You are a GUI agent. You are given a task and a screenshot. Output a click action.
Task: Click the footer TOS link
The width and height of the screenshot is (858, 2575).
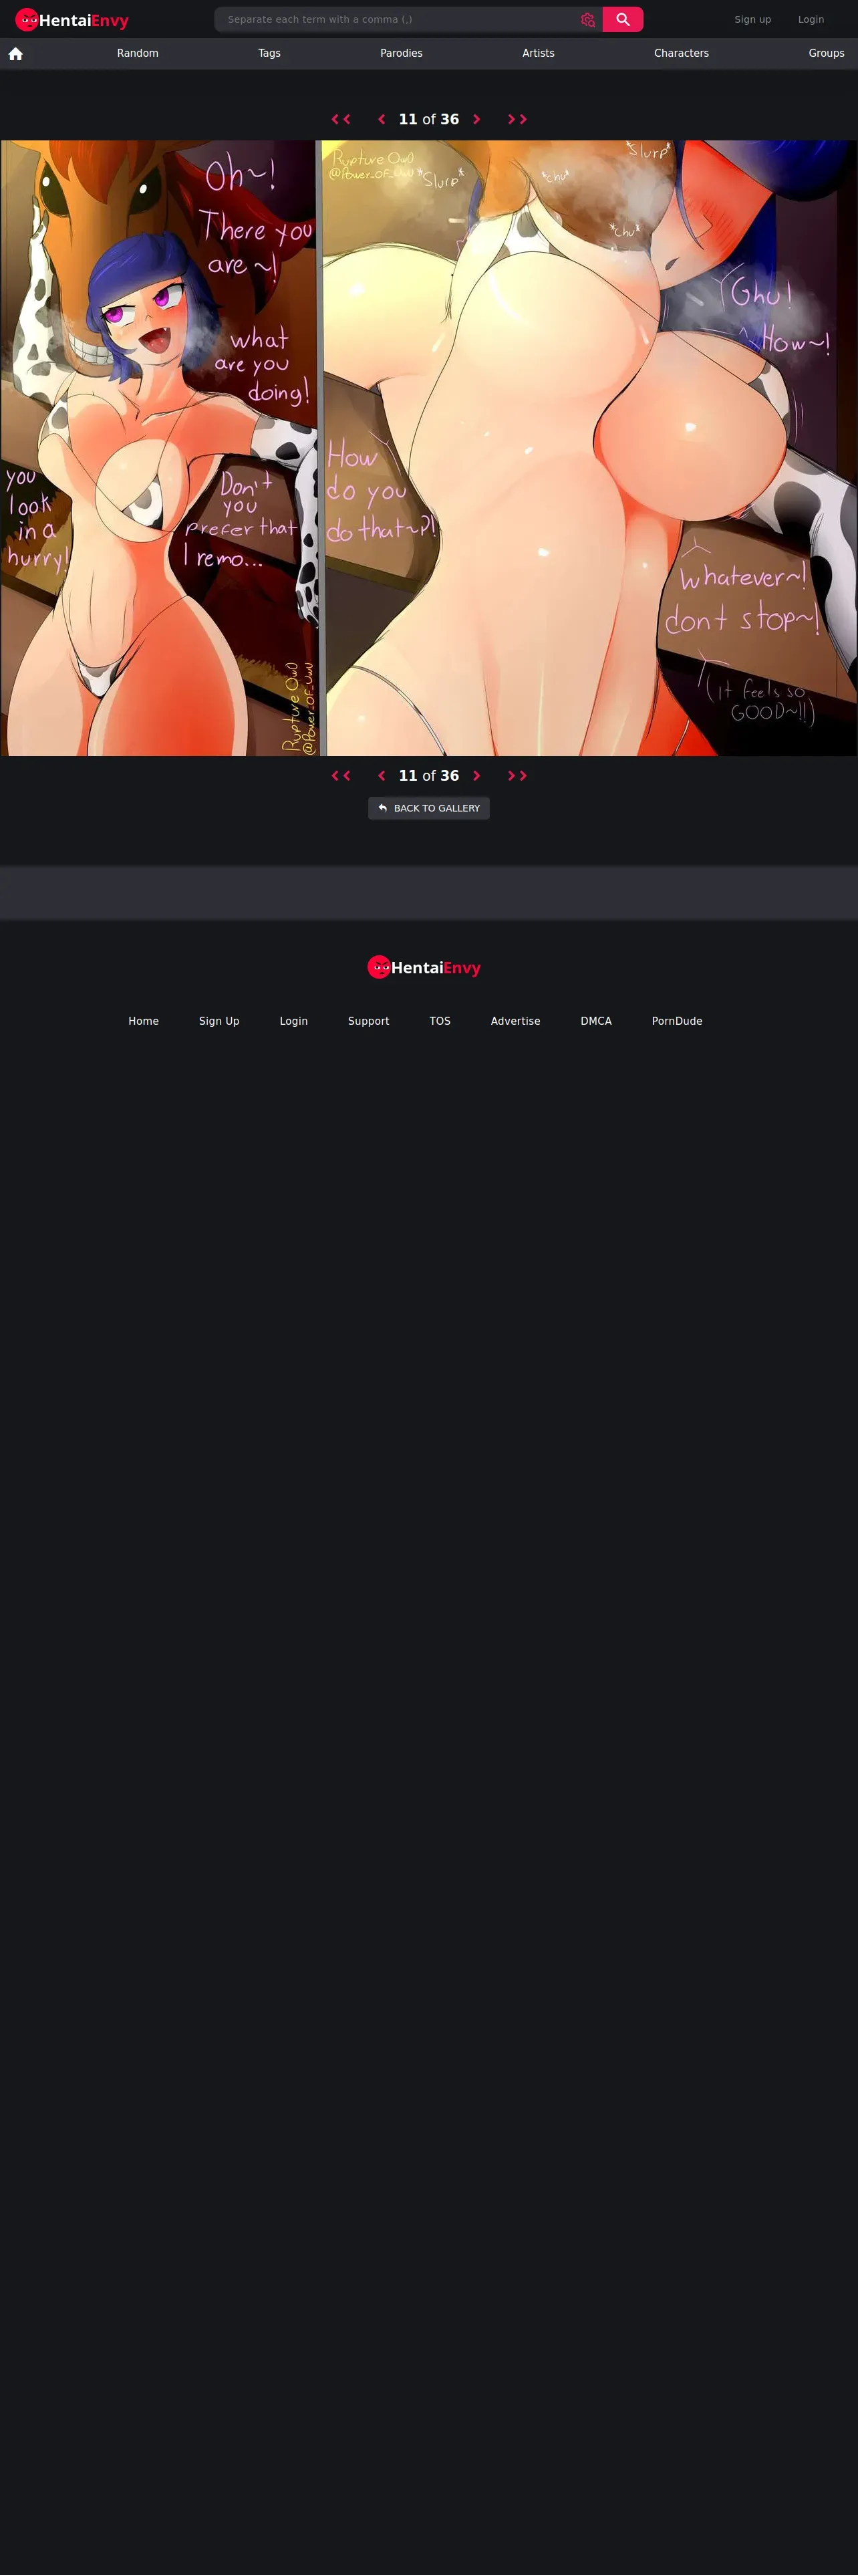440,1021
